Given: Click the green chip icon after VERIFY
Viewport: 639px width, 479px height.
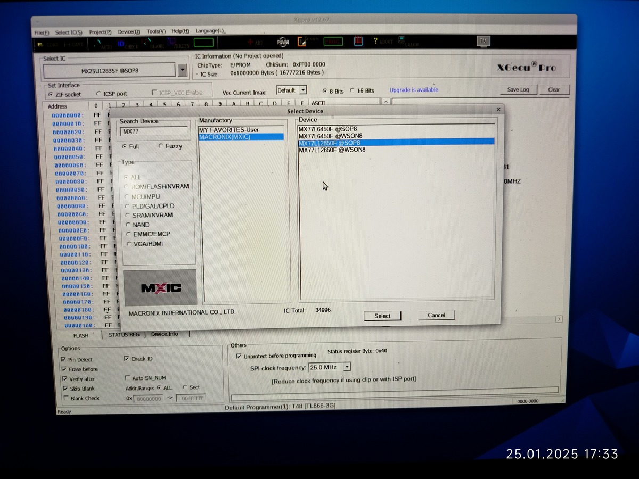Looking at the screenshot, I should tap(203, 43).
